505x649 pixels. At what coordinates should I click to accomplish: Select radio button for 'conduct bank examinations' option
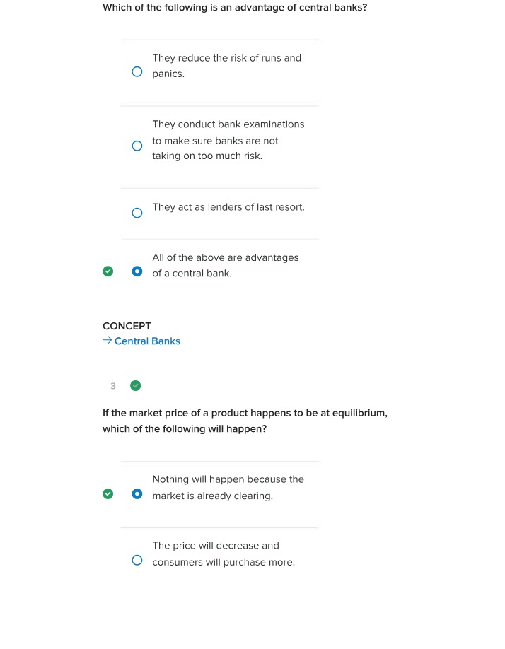[137, 146]
